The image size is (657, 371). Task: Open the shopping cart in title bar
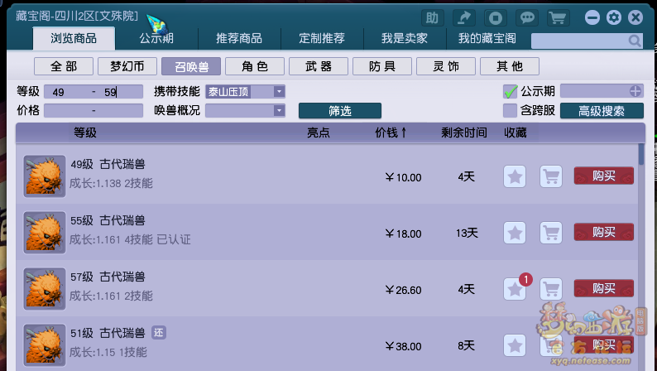pyautogui.click(x=559, y=17)
